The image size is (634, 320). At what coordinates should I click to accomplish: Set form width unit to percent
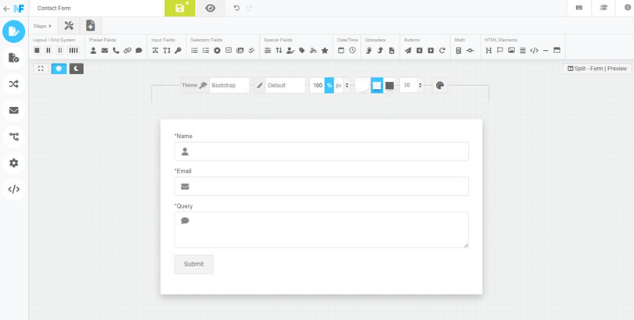[329, 85]
